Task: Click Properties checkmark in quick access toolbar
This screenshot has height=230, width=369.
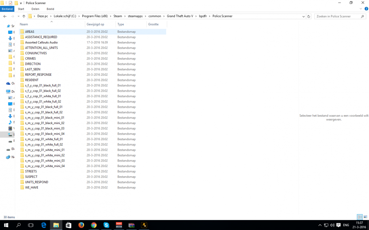Action: [10, 3]
